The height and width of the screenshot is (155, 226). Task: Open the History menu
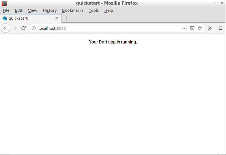50,10
